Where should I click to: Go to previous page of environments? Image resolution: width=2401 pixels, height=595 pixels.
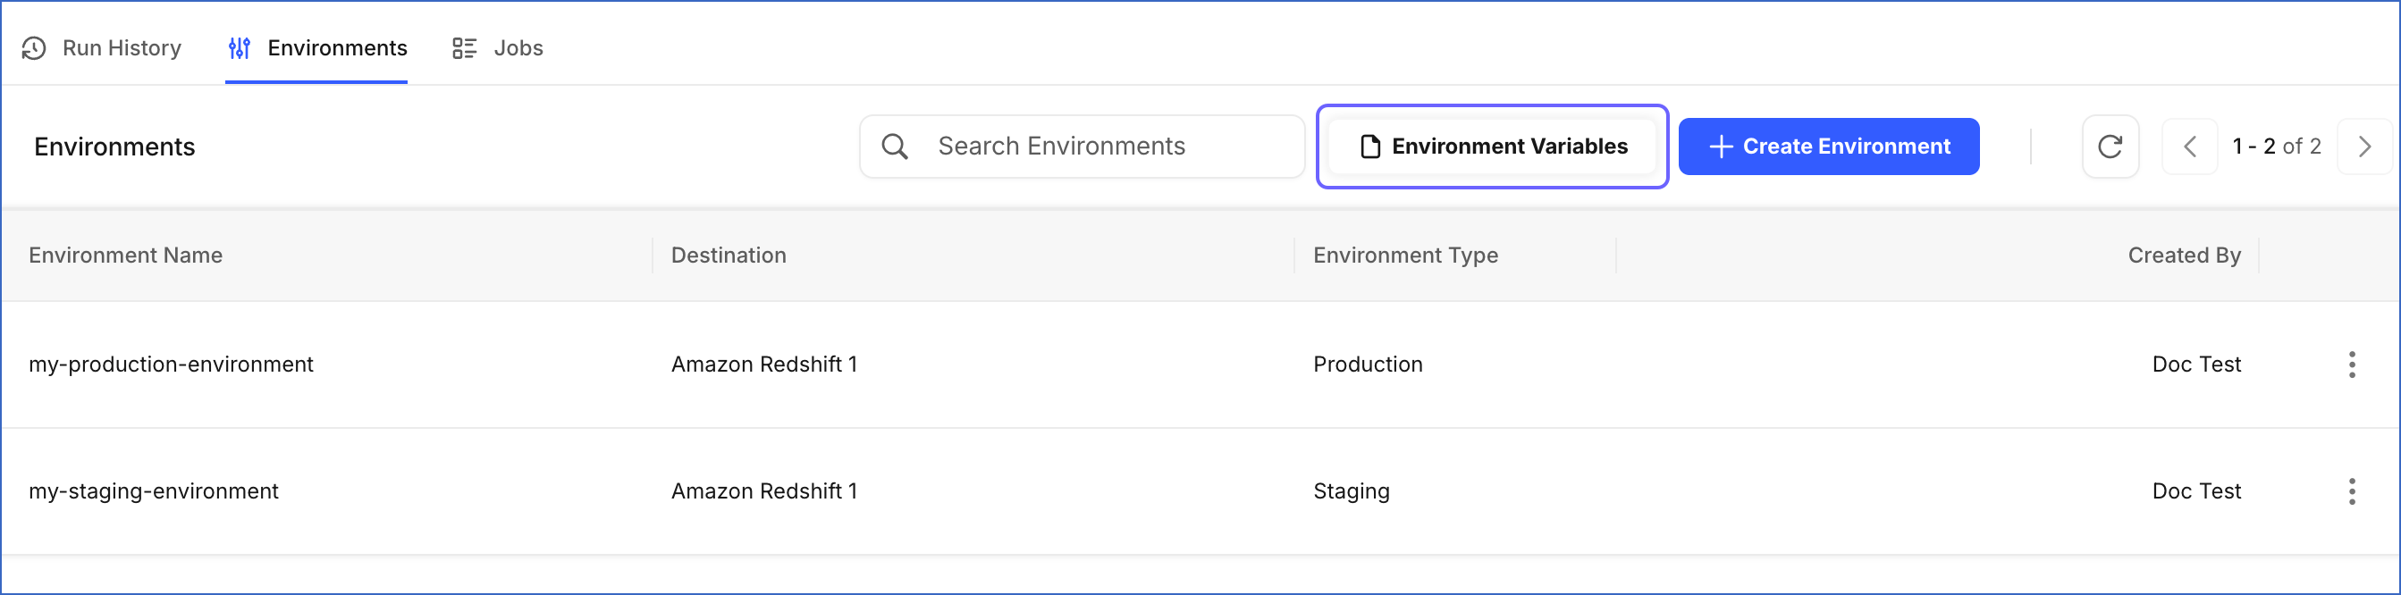click(2189, 147)
